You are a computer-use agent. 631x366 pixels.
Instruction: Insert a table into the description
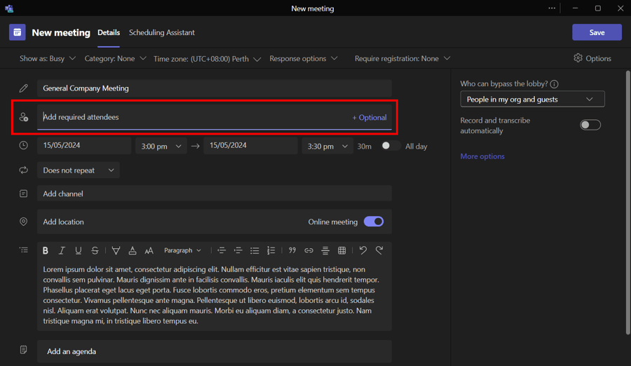pos(341,250)
